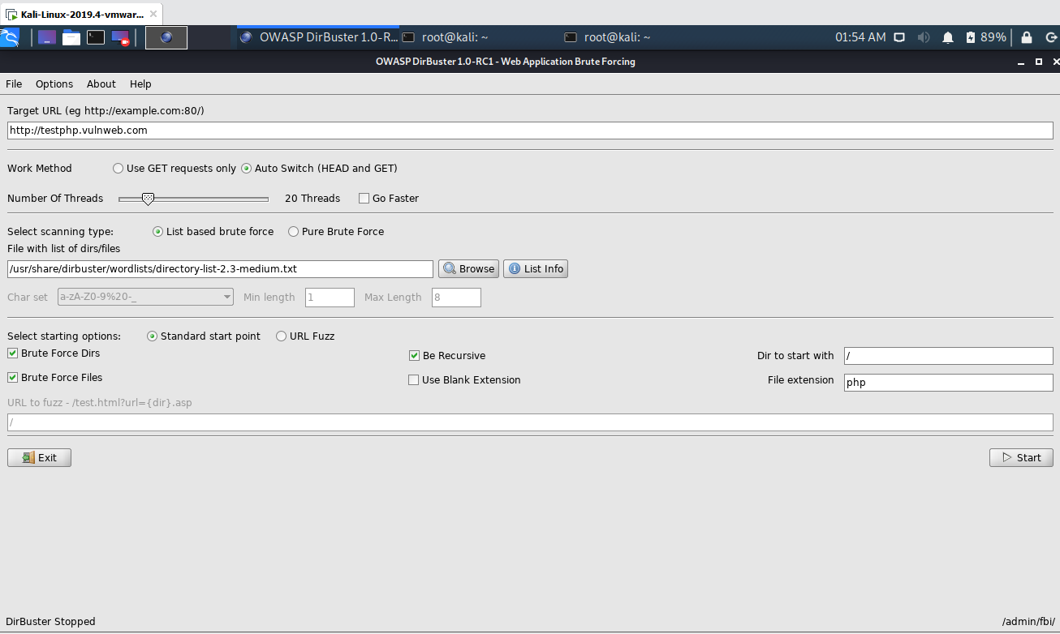
Task: Switch to OWASP DirBuster taskbar entry
Action: 318,37
